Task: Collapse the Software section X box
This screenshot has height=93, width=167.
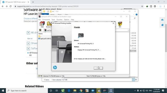Action: pyautogui.click(x=28, y=49)
